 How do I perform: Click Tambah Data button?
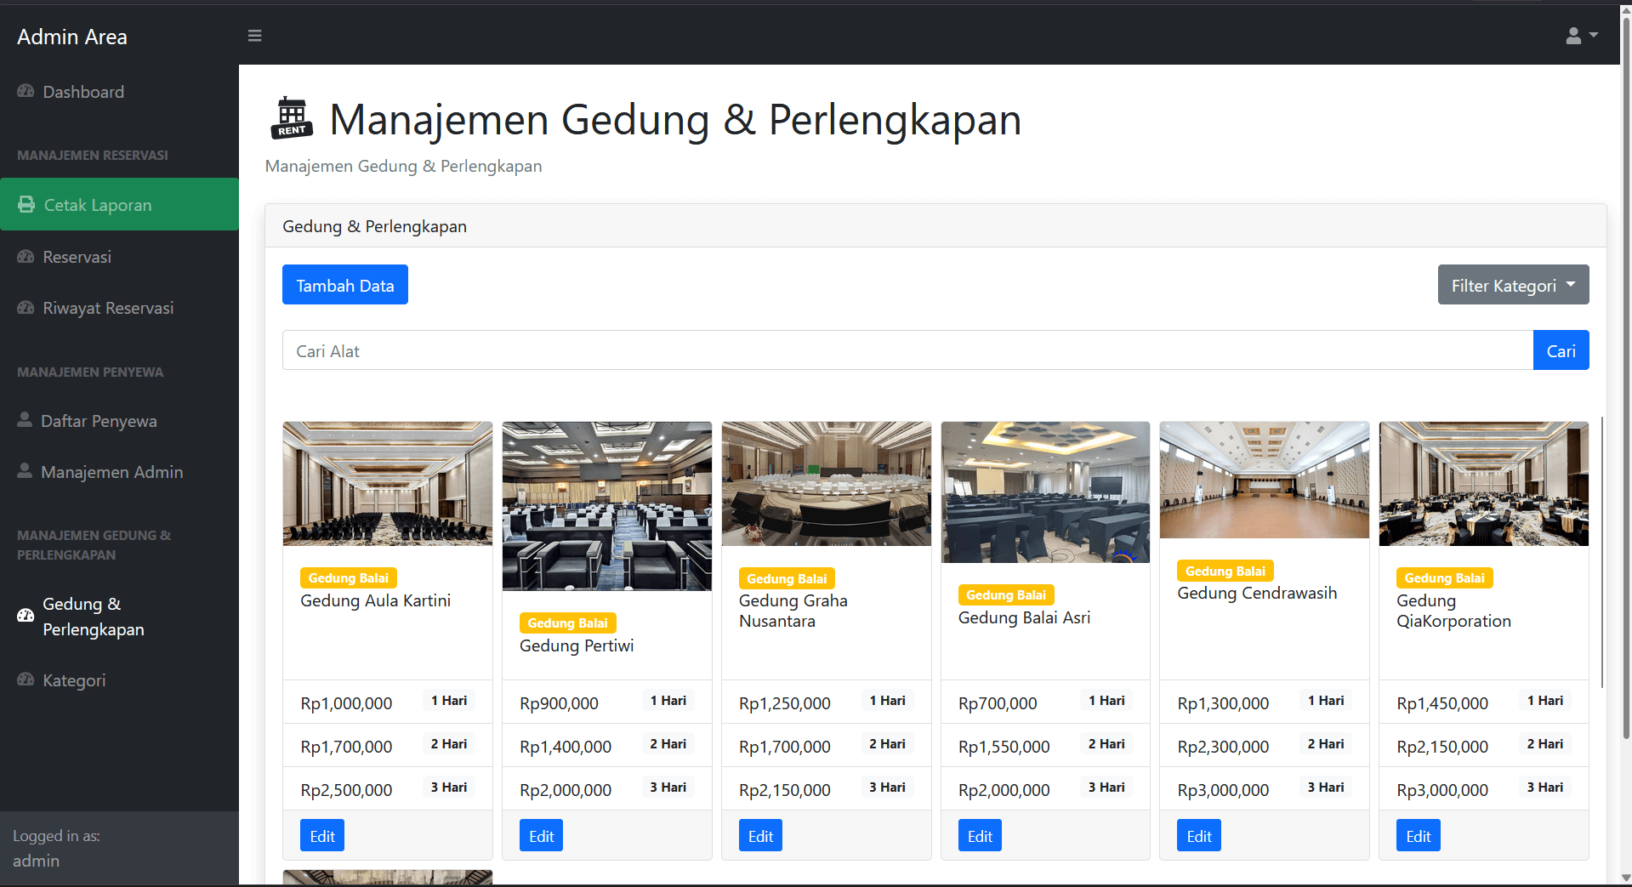[345, 285]
